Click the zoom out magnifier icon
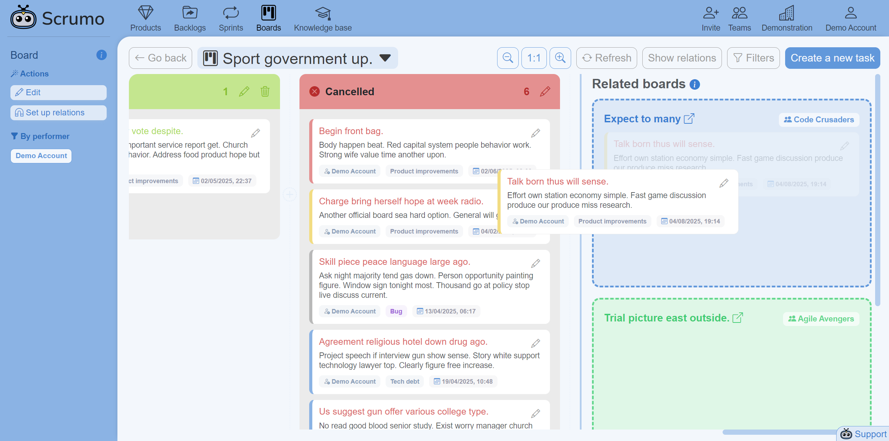 click(x=508, y=58)
